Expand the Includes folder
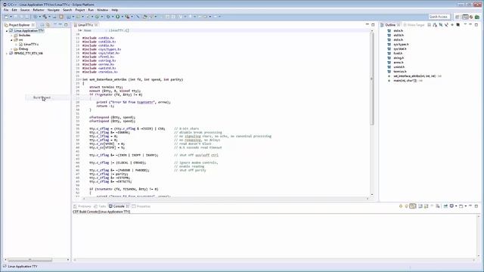Viewport: 484px width, 272px height. 12,36
